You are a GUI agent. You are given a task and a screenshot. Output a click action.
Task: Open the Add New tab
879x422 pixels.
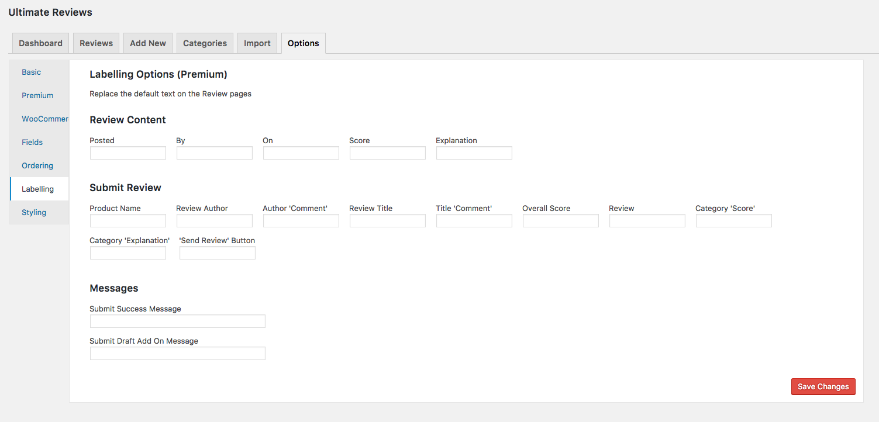coord(148,43)
